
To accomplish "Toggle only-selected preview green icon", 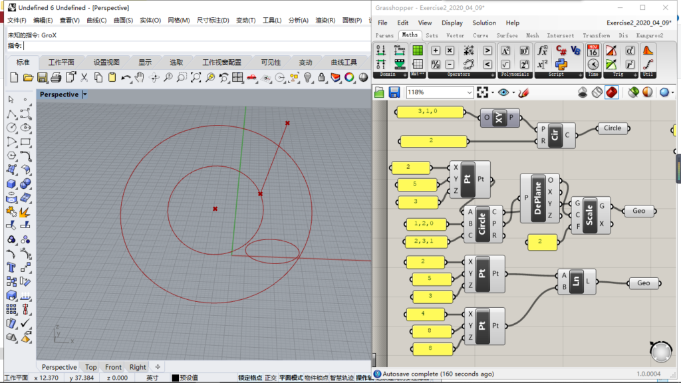I will point(633,92).
